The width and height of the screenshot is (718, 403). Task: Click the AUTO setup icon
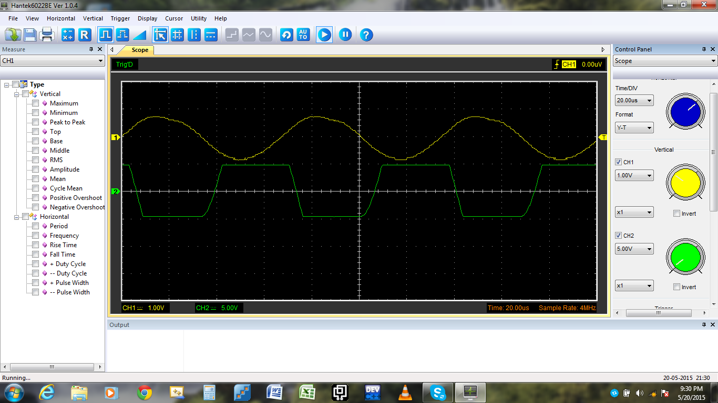(x=303, y=35)
